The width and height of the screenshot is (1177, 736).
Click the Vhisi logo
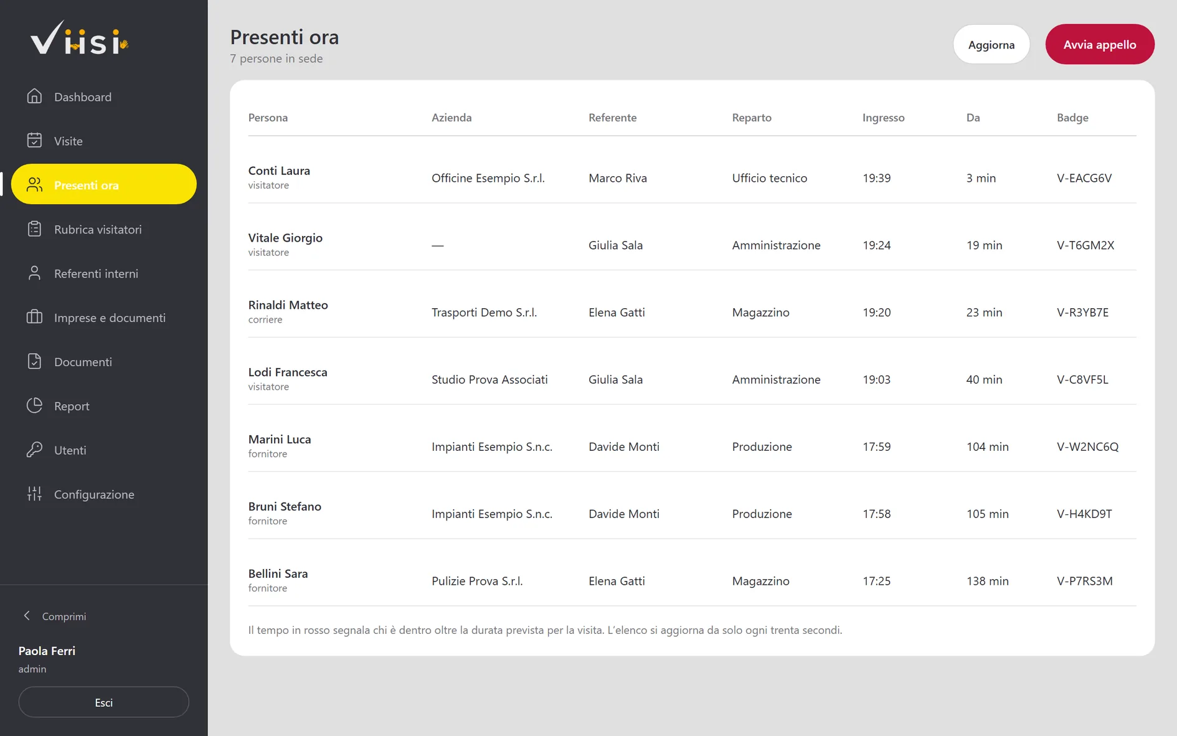tap(79, 38)
